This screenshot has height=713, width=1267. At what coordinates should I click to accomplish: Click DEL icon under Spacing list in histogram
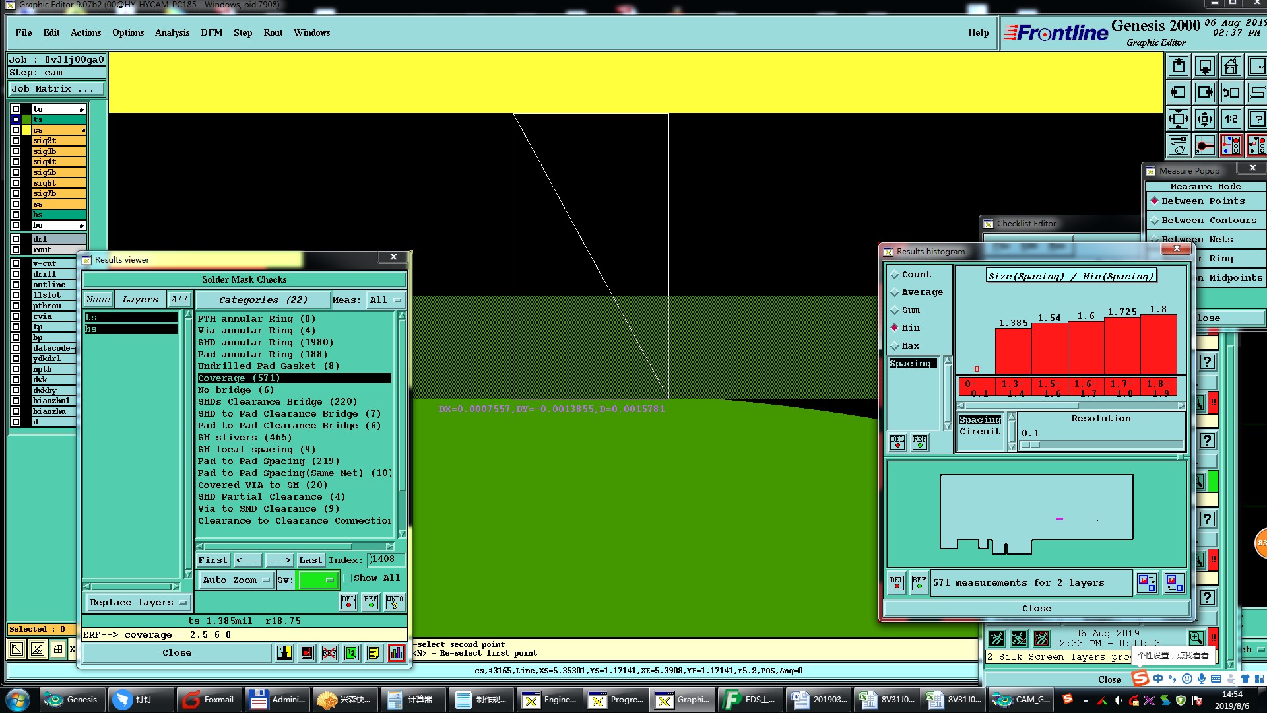[897, 442]
